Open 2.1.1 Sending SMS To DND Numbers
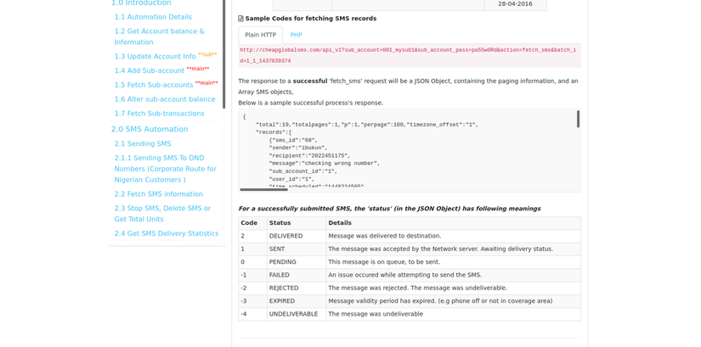This screenshot has width=701, height=347. coord(166,169)
